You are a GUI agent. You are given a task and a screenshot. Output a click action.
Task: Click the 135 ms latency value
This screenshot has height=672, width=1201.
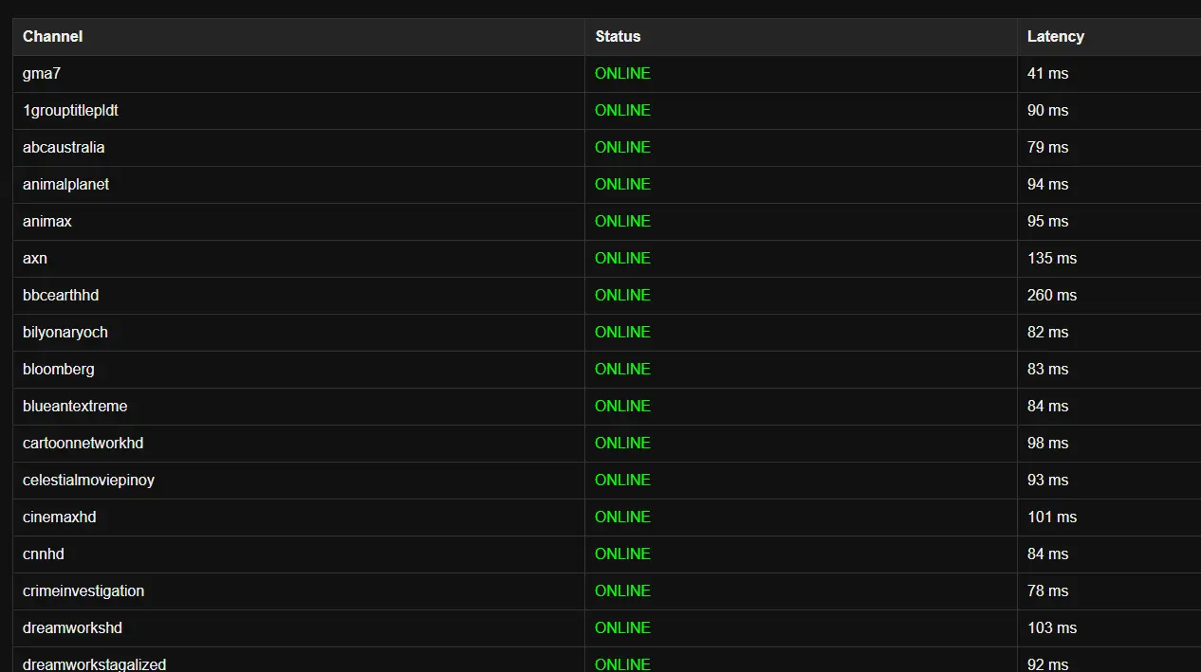click(1052, 258)
